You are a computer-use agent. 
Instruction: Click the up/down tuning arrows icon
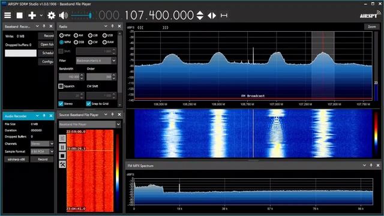(x=200, y=16)
